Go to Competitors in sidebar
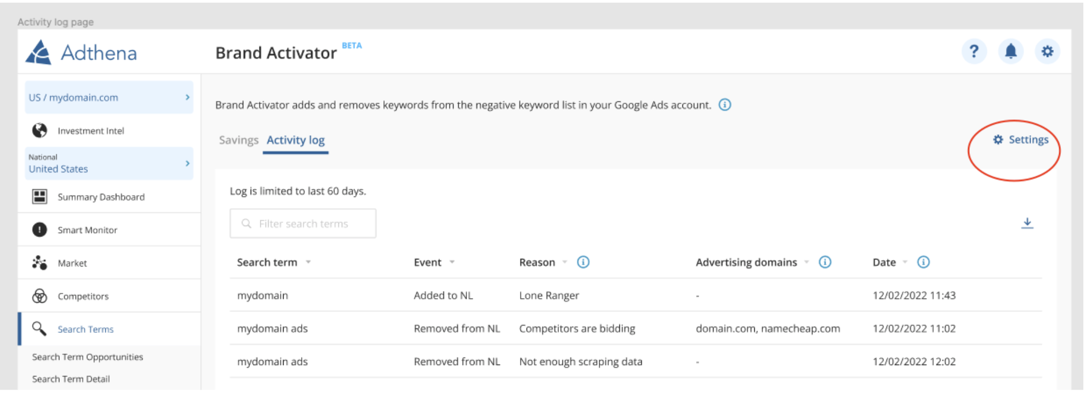 click(x=83, y=296)
